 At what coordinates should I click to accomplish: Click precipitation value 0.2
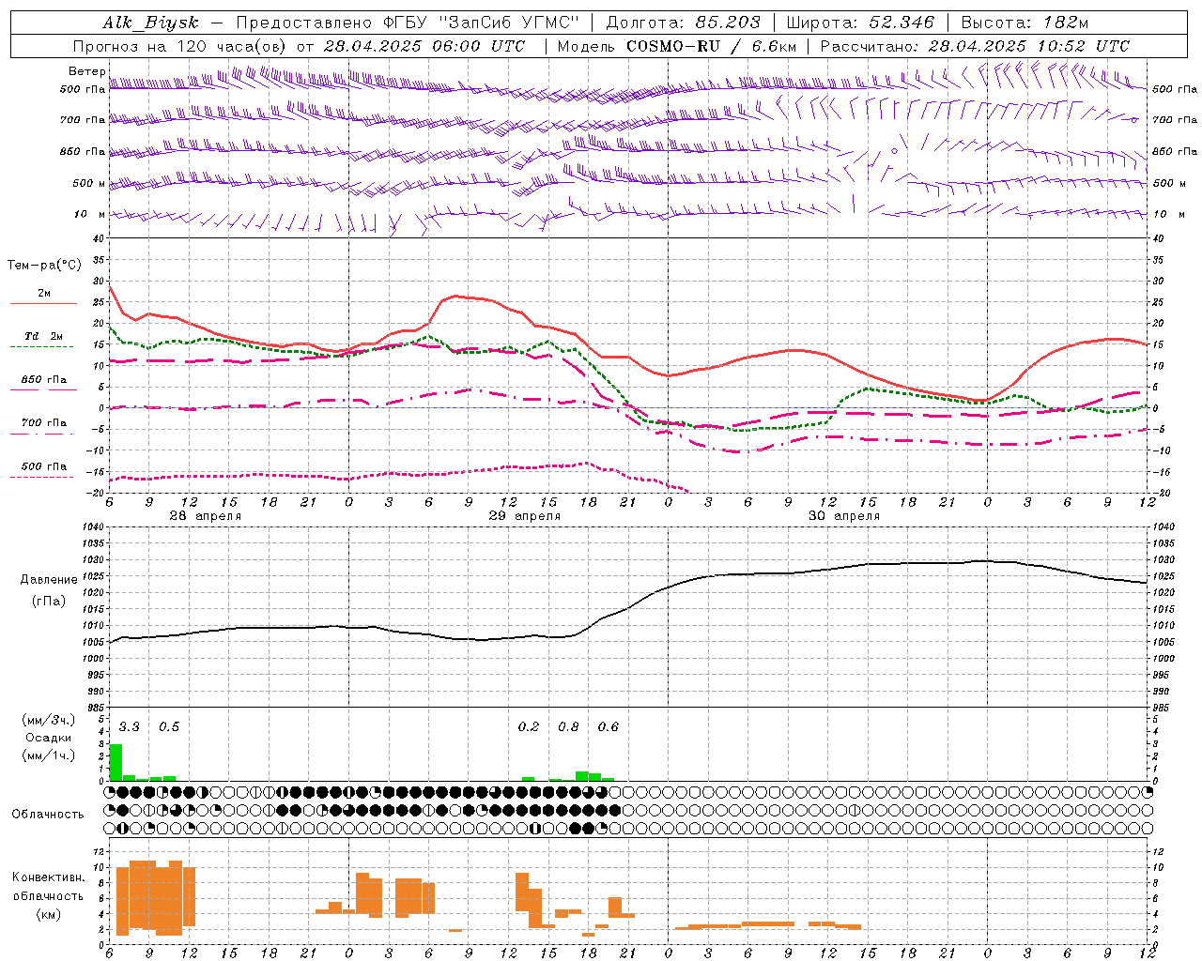coord(529,727)
